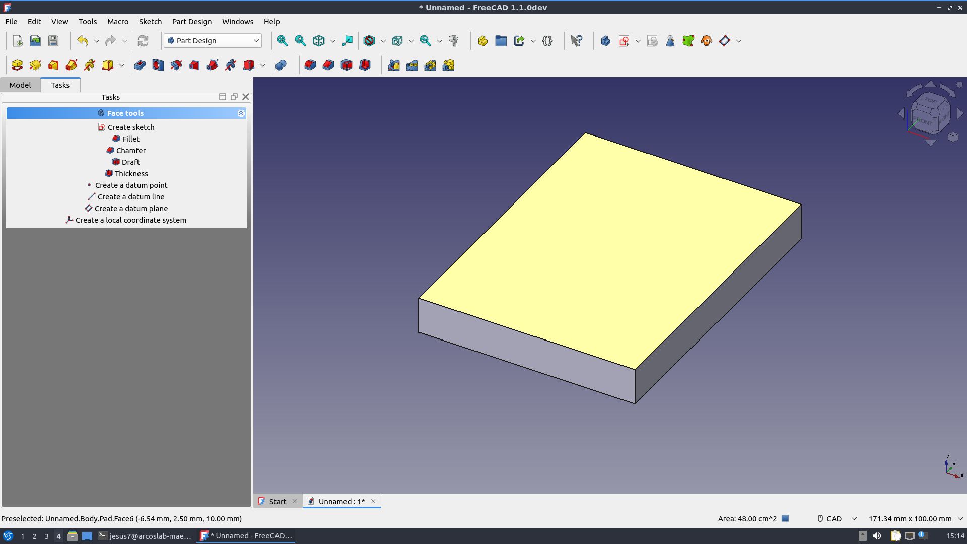Fit the selection in the view
The height and width of the screenshot is (544, 967).
301,41
